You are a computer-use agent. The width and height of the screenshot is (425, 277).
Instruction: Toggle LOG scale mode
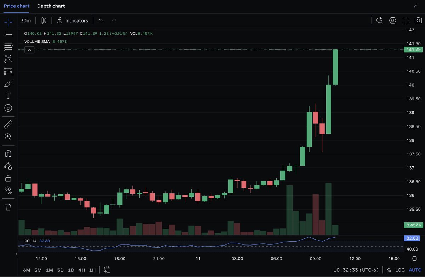tap(400, 270)
